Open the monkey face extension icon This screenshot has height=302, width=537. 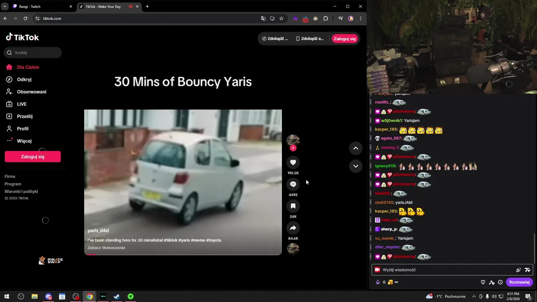(315, 18)
